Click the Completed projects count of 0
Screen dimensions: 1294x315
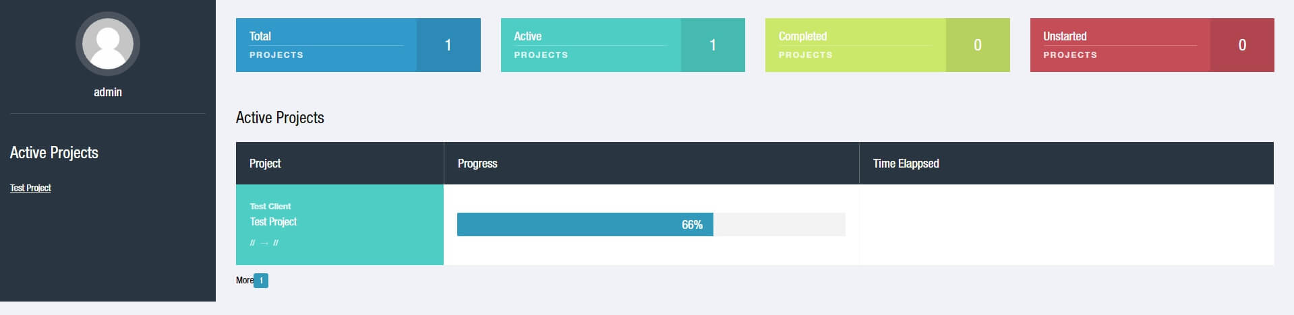pos(978,45)
